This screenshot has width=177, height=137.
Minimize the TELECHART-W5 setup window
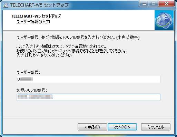(144, 4)
